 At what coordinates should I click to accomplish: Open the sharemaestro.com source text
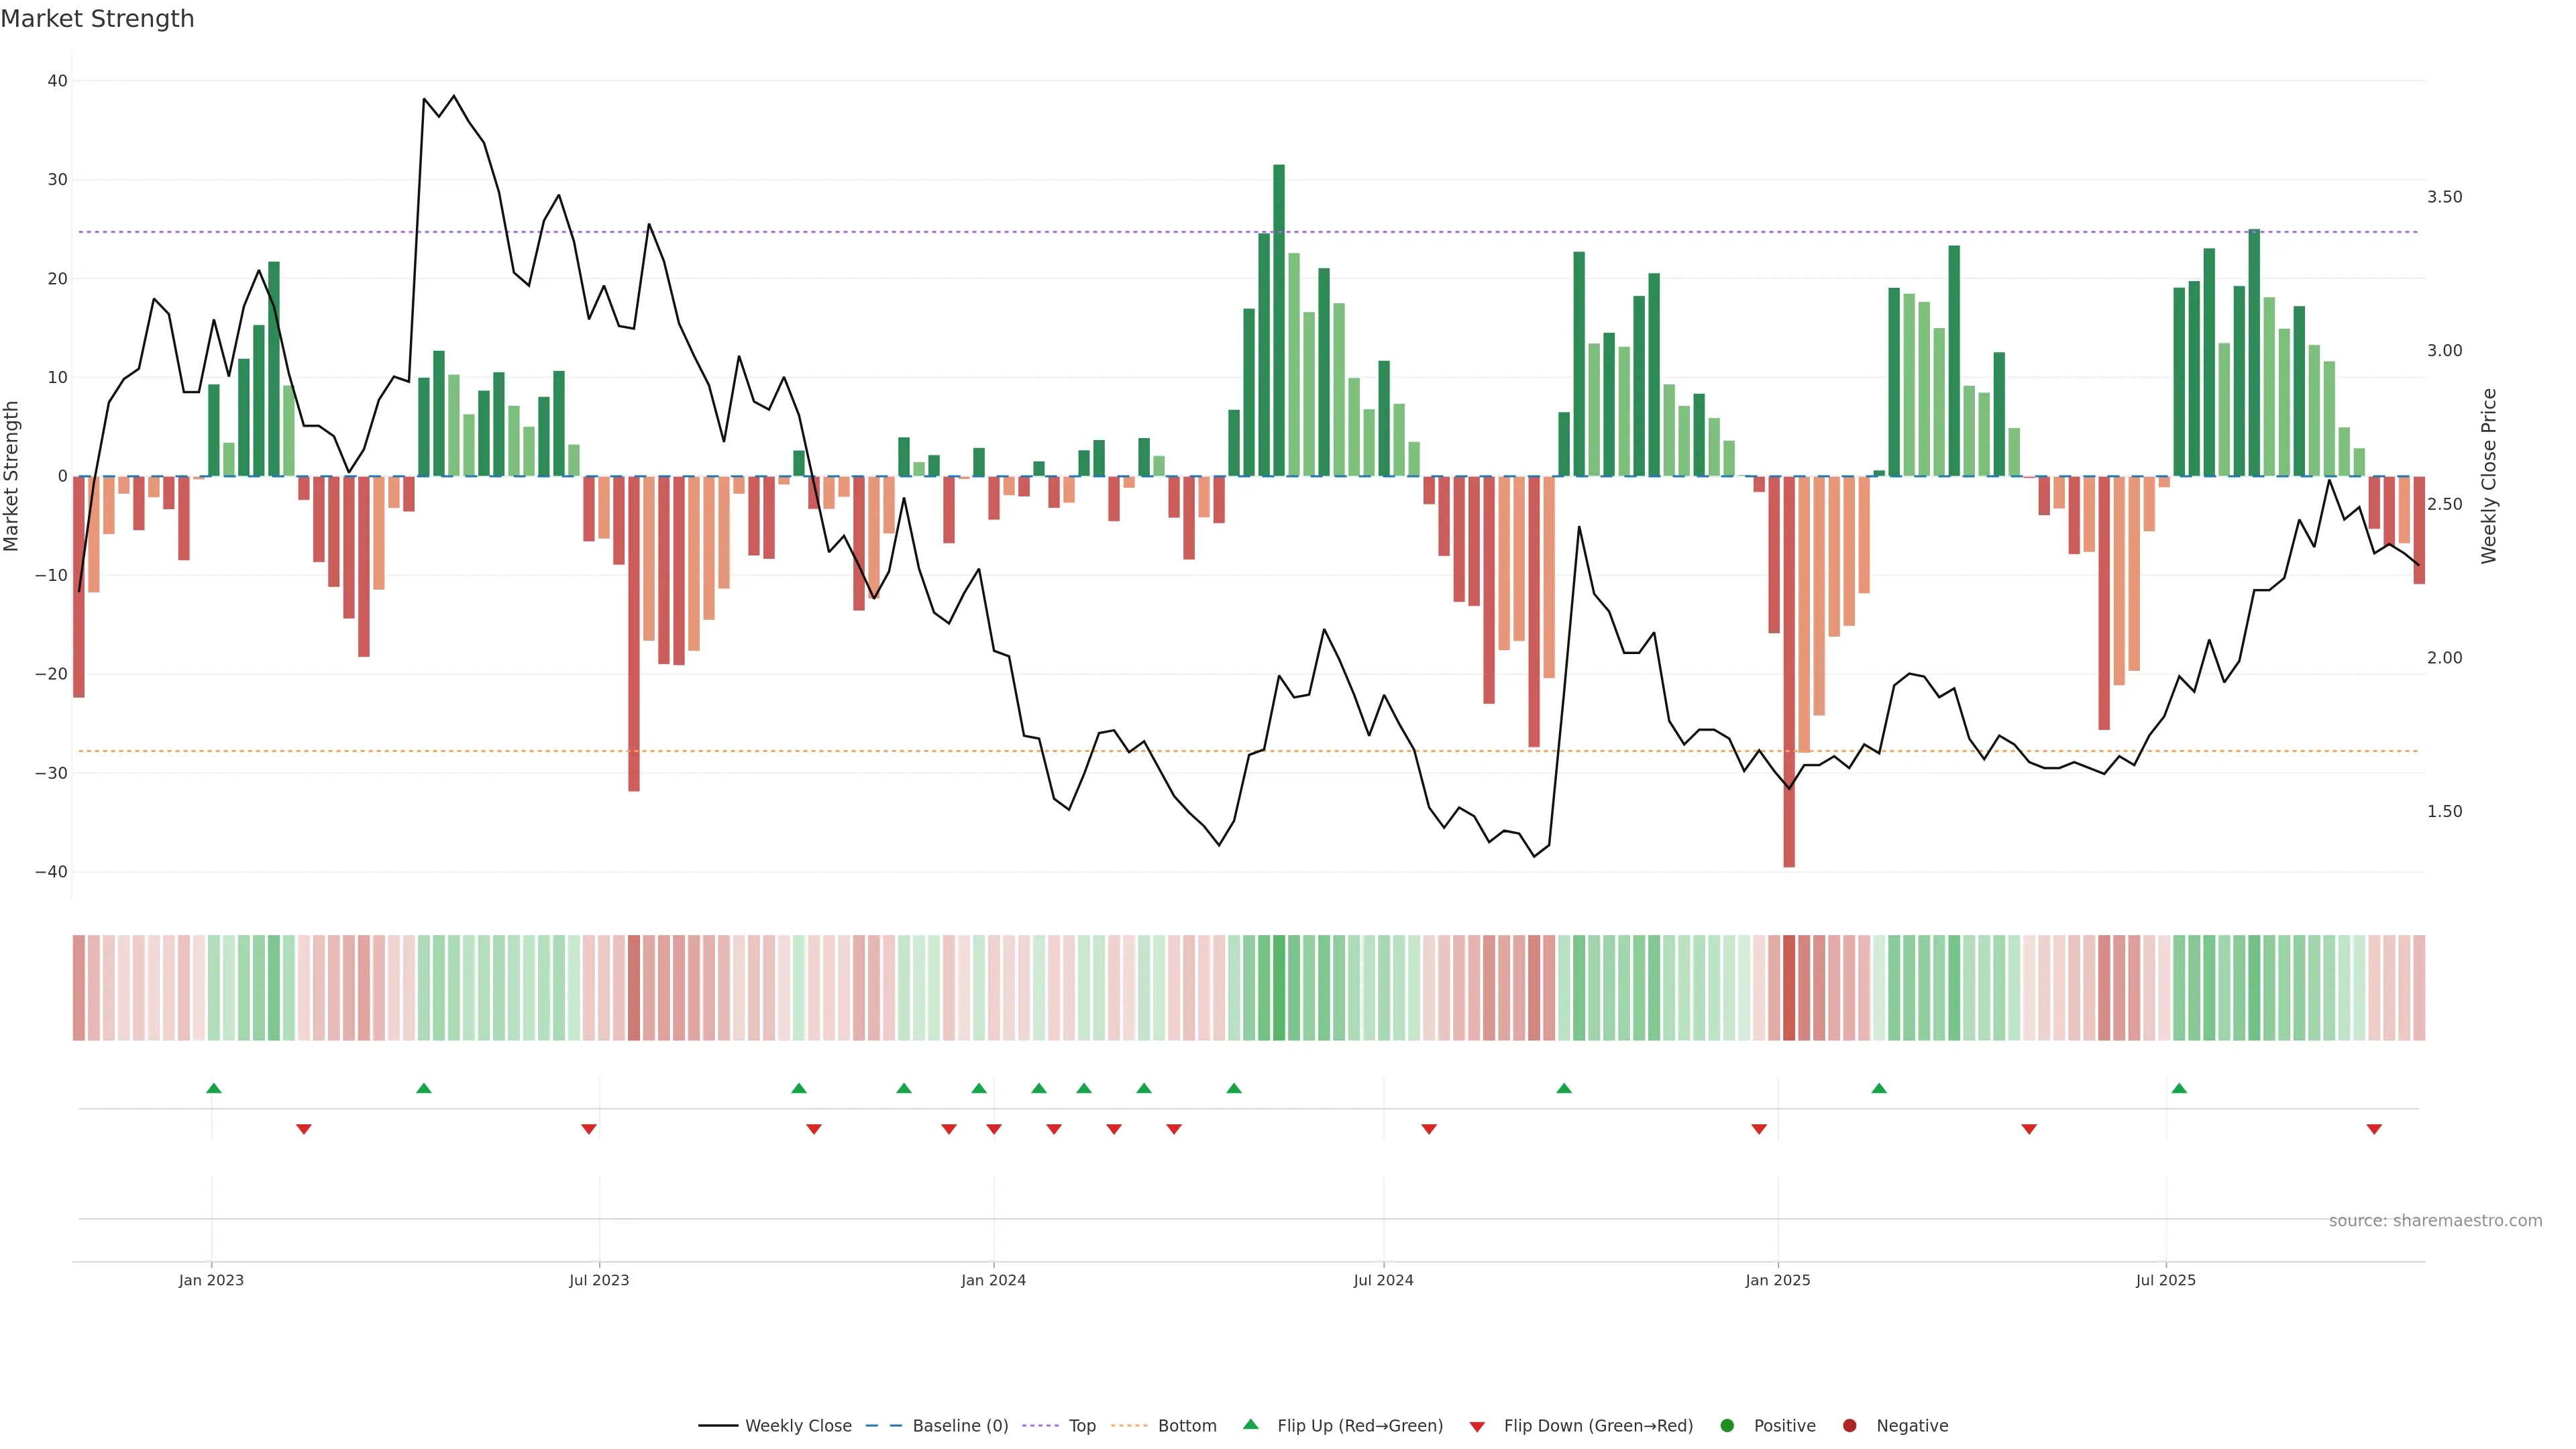coord(2435,1220)
